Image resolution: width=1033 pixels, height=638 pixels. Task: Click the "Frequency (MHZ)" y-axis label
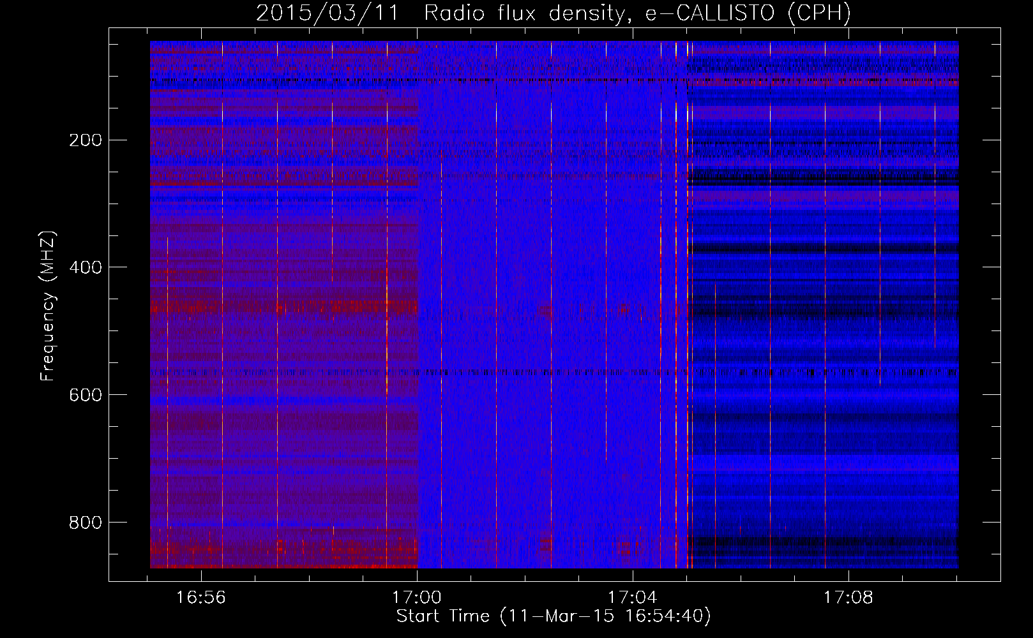[x=48, y=306]
